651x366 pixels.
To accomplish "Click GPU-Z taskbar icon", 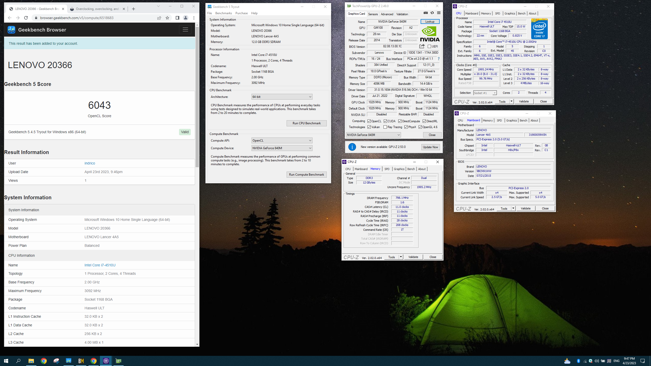I will pyautogui.click(x=119, y=361).
